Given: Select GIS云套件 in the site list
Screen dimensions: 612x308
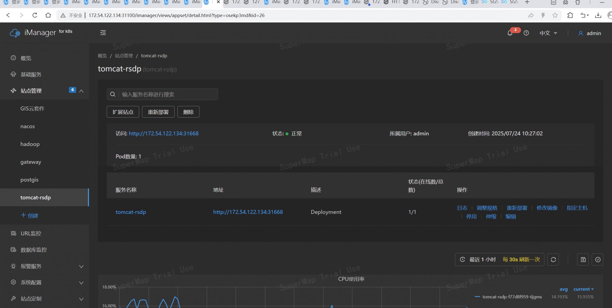Looking at the screenshot, I should click(x=32, y=109).
